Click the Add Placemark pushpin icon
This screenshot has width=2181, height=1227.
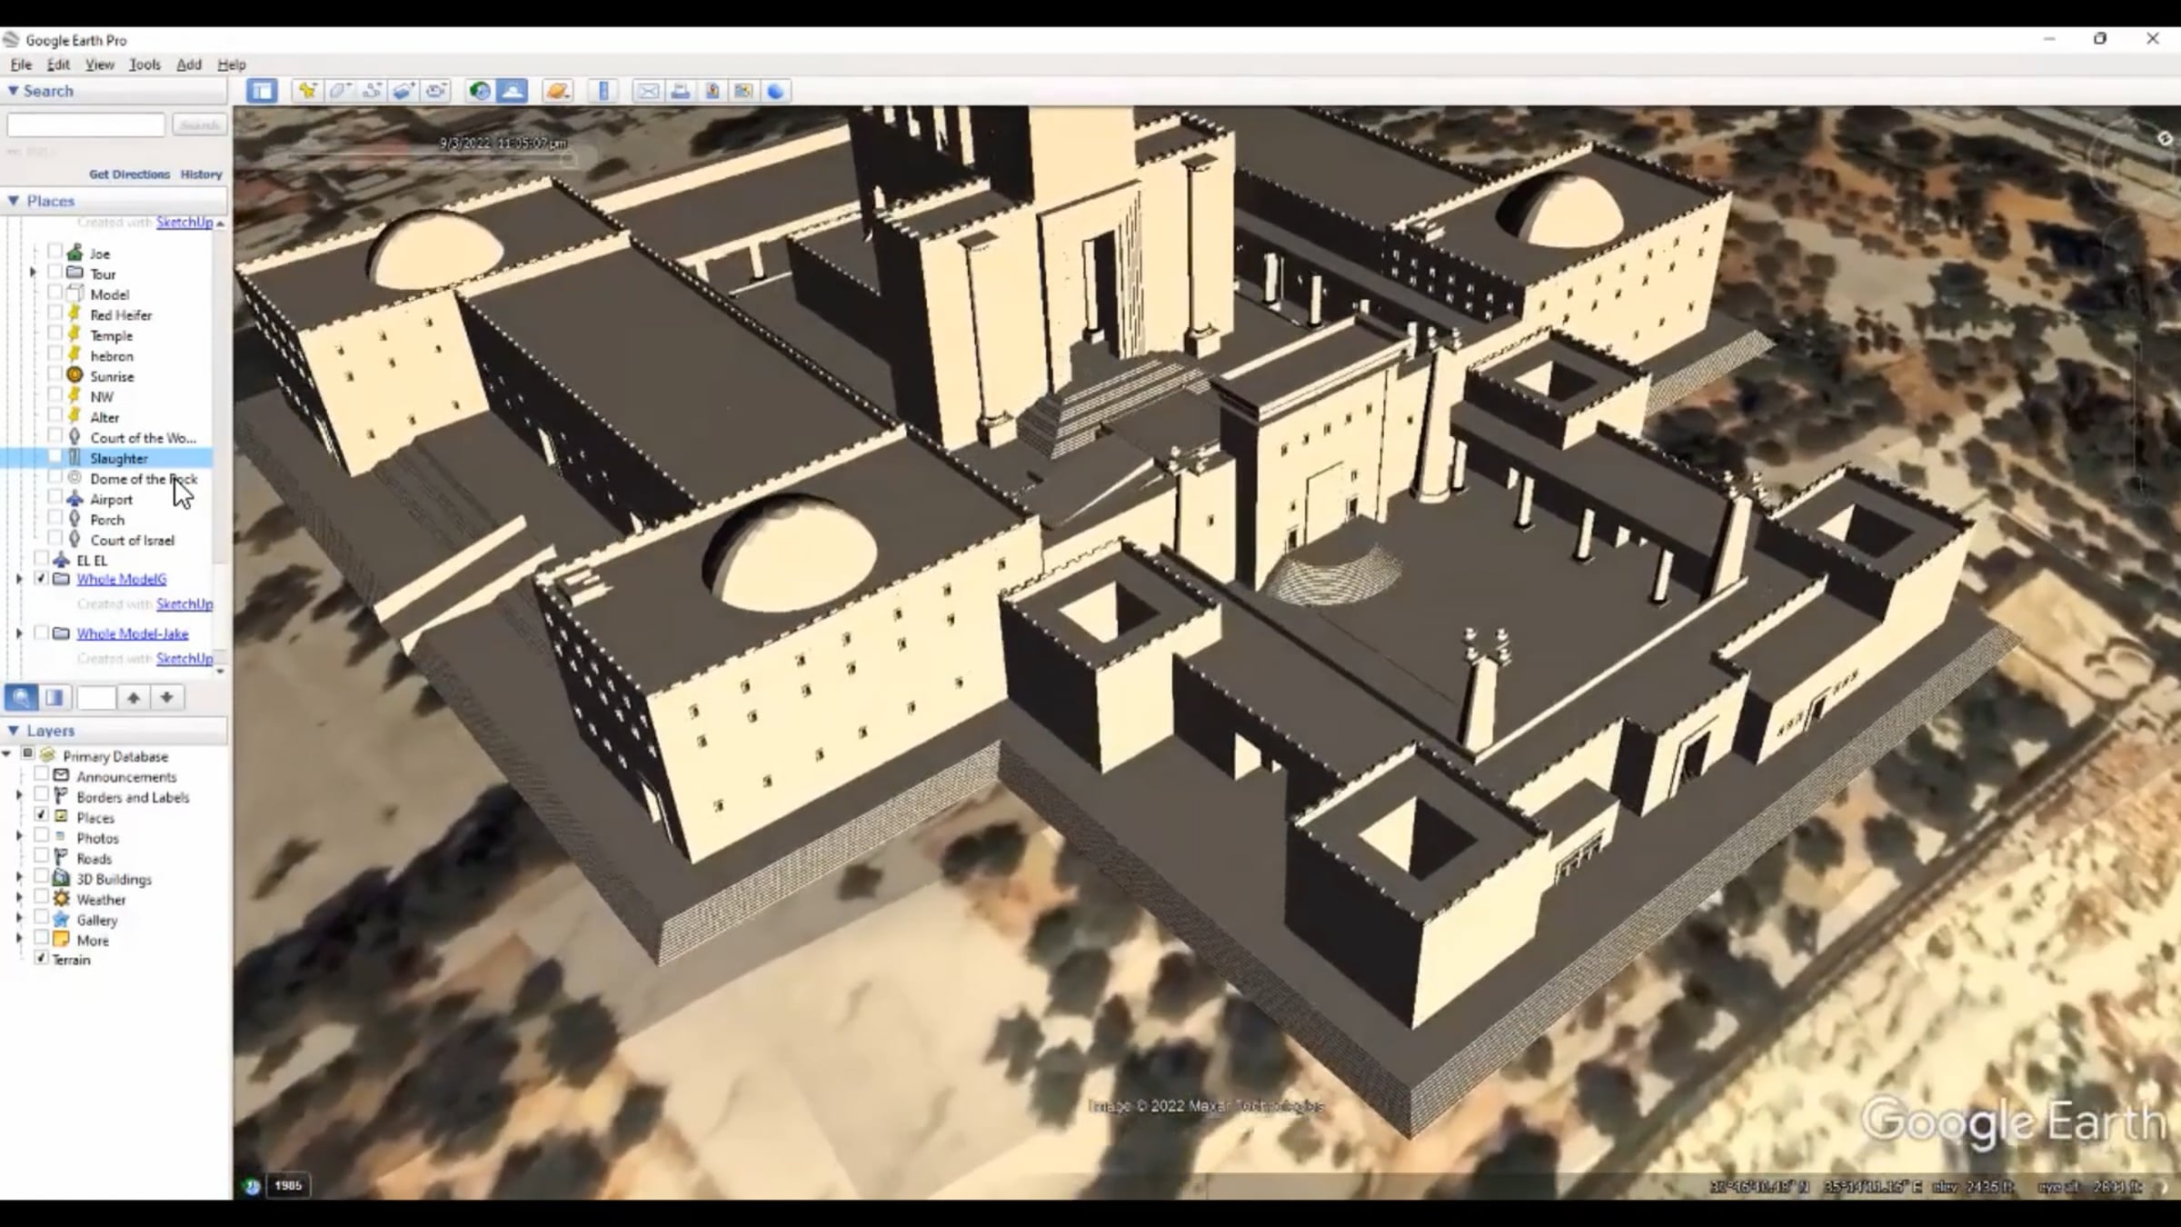coord(307,91)
